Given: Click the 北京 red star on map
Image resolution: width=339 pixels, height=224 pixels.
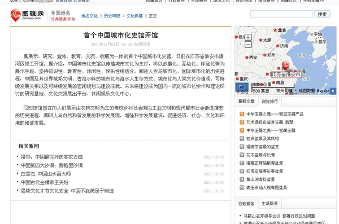Looking at the screenshot, I should (275, 30).
